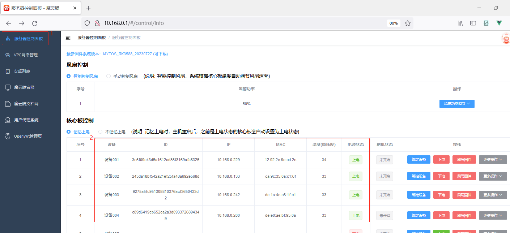
Task: Click the 80% zoom level indicator
Action: pyautogui.click(x=393, y=23)
